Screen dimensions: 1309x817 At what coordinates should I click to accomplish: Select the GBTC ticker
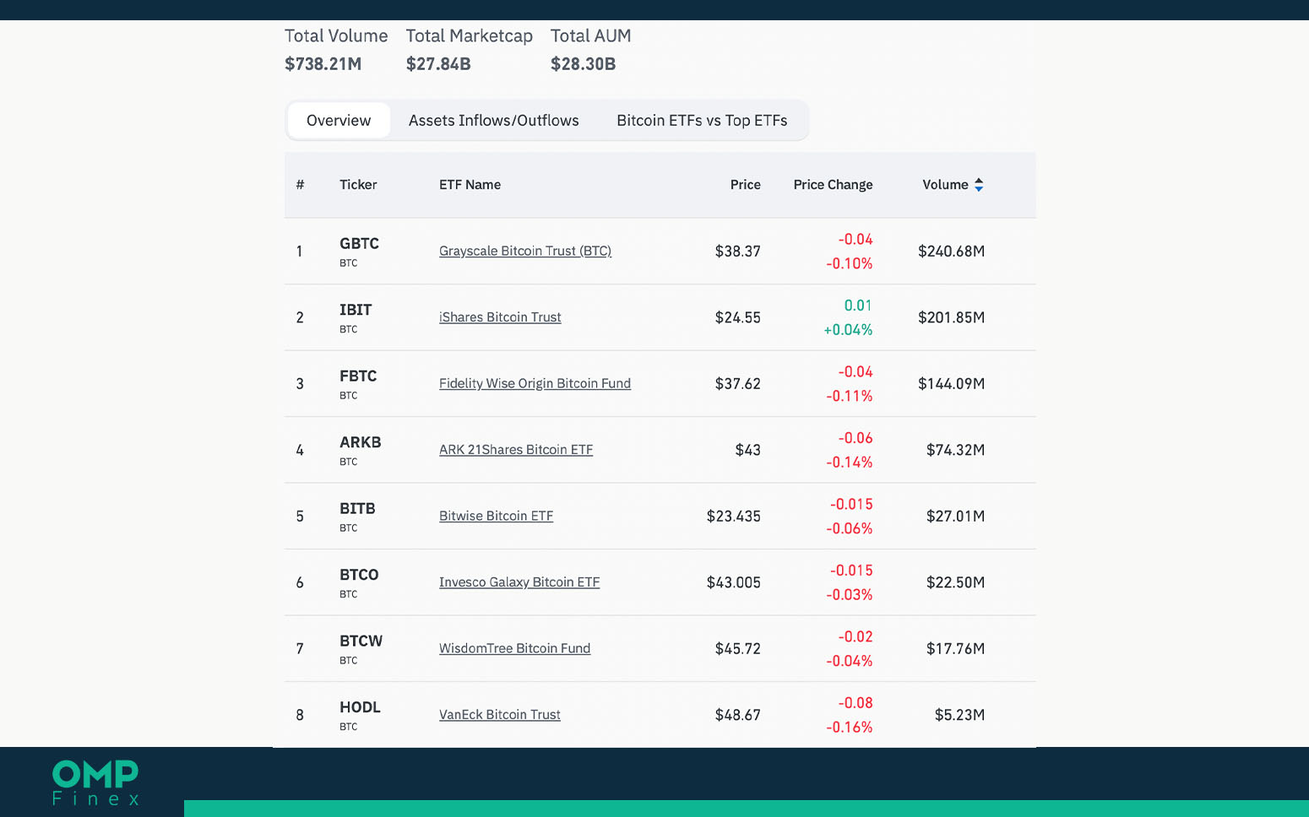coord(359,244)
